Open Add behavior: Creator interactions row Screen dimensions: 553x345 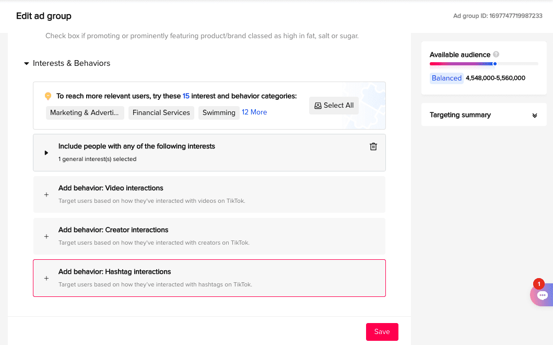209,236
